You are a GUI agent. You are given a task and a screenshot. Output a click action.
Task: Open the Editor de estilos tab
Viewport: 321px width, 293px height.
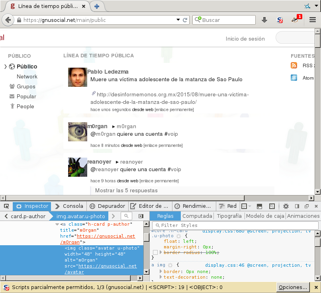point(149,206)
